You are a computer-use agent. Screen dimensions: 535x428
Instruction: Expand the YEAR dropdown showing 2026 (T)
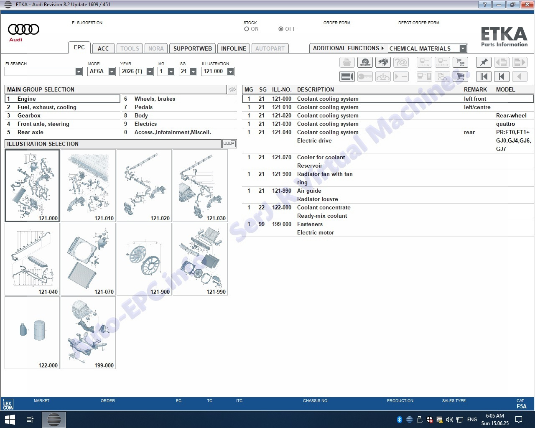tap(150, 71)
